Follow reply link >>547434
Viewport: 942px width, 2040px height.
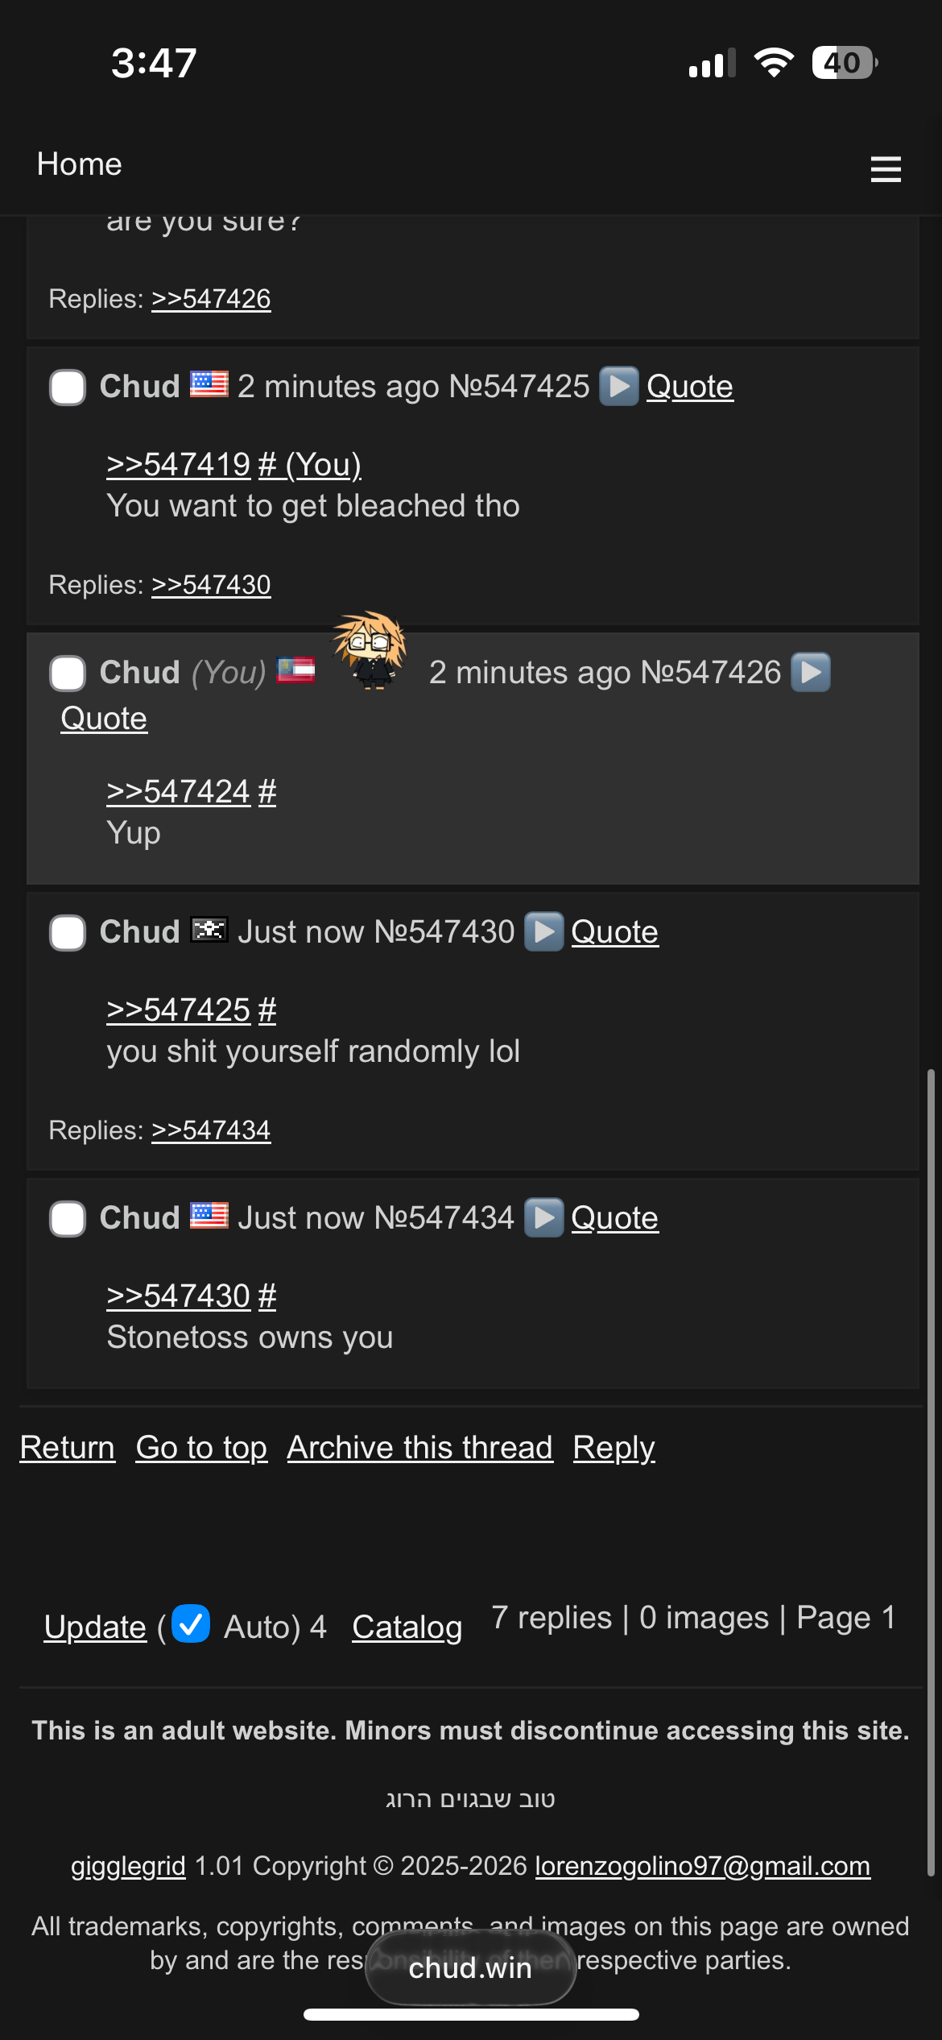211,1130
